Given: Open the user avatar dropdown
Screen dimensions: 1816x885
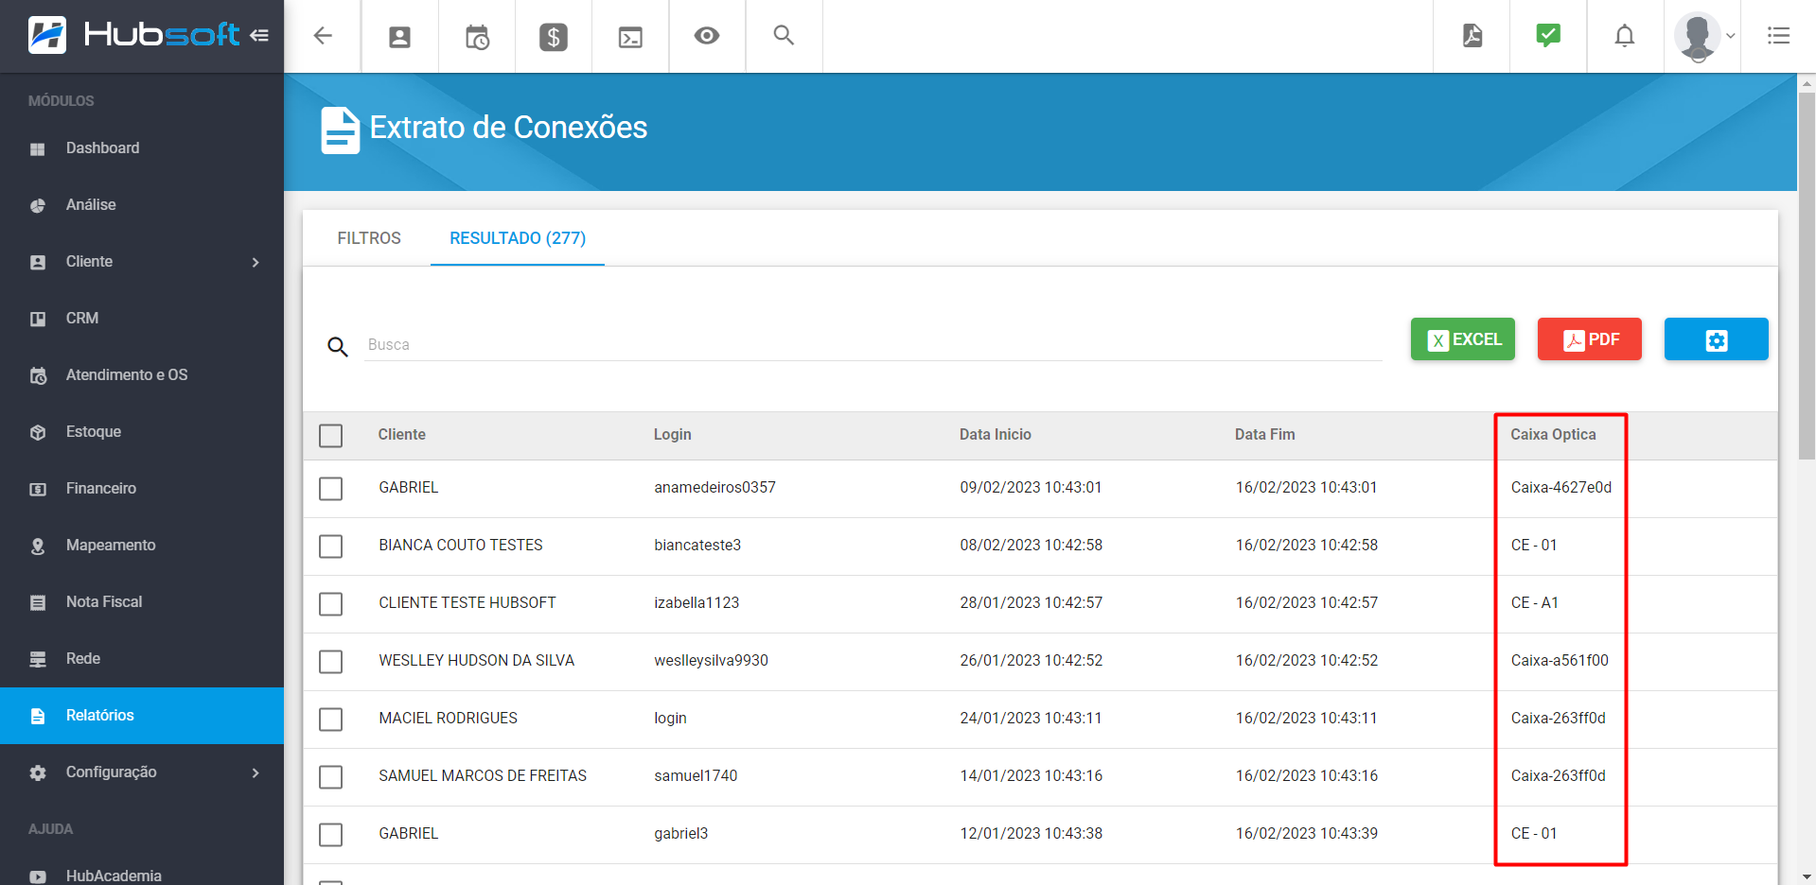Looking at the screenshot, I should pos(1703,36).
